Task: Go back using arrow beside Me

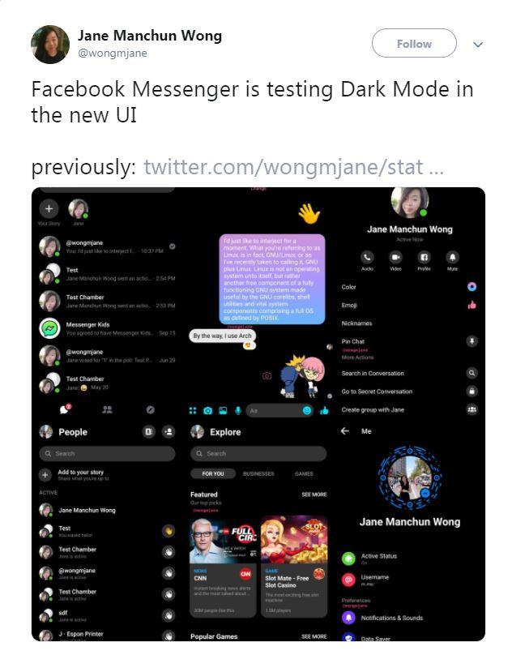Action: click(345, 430)
